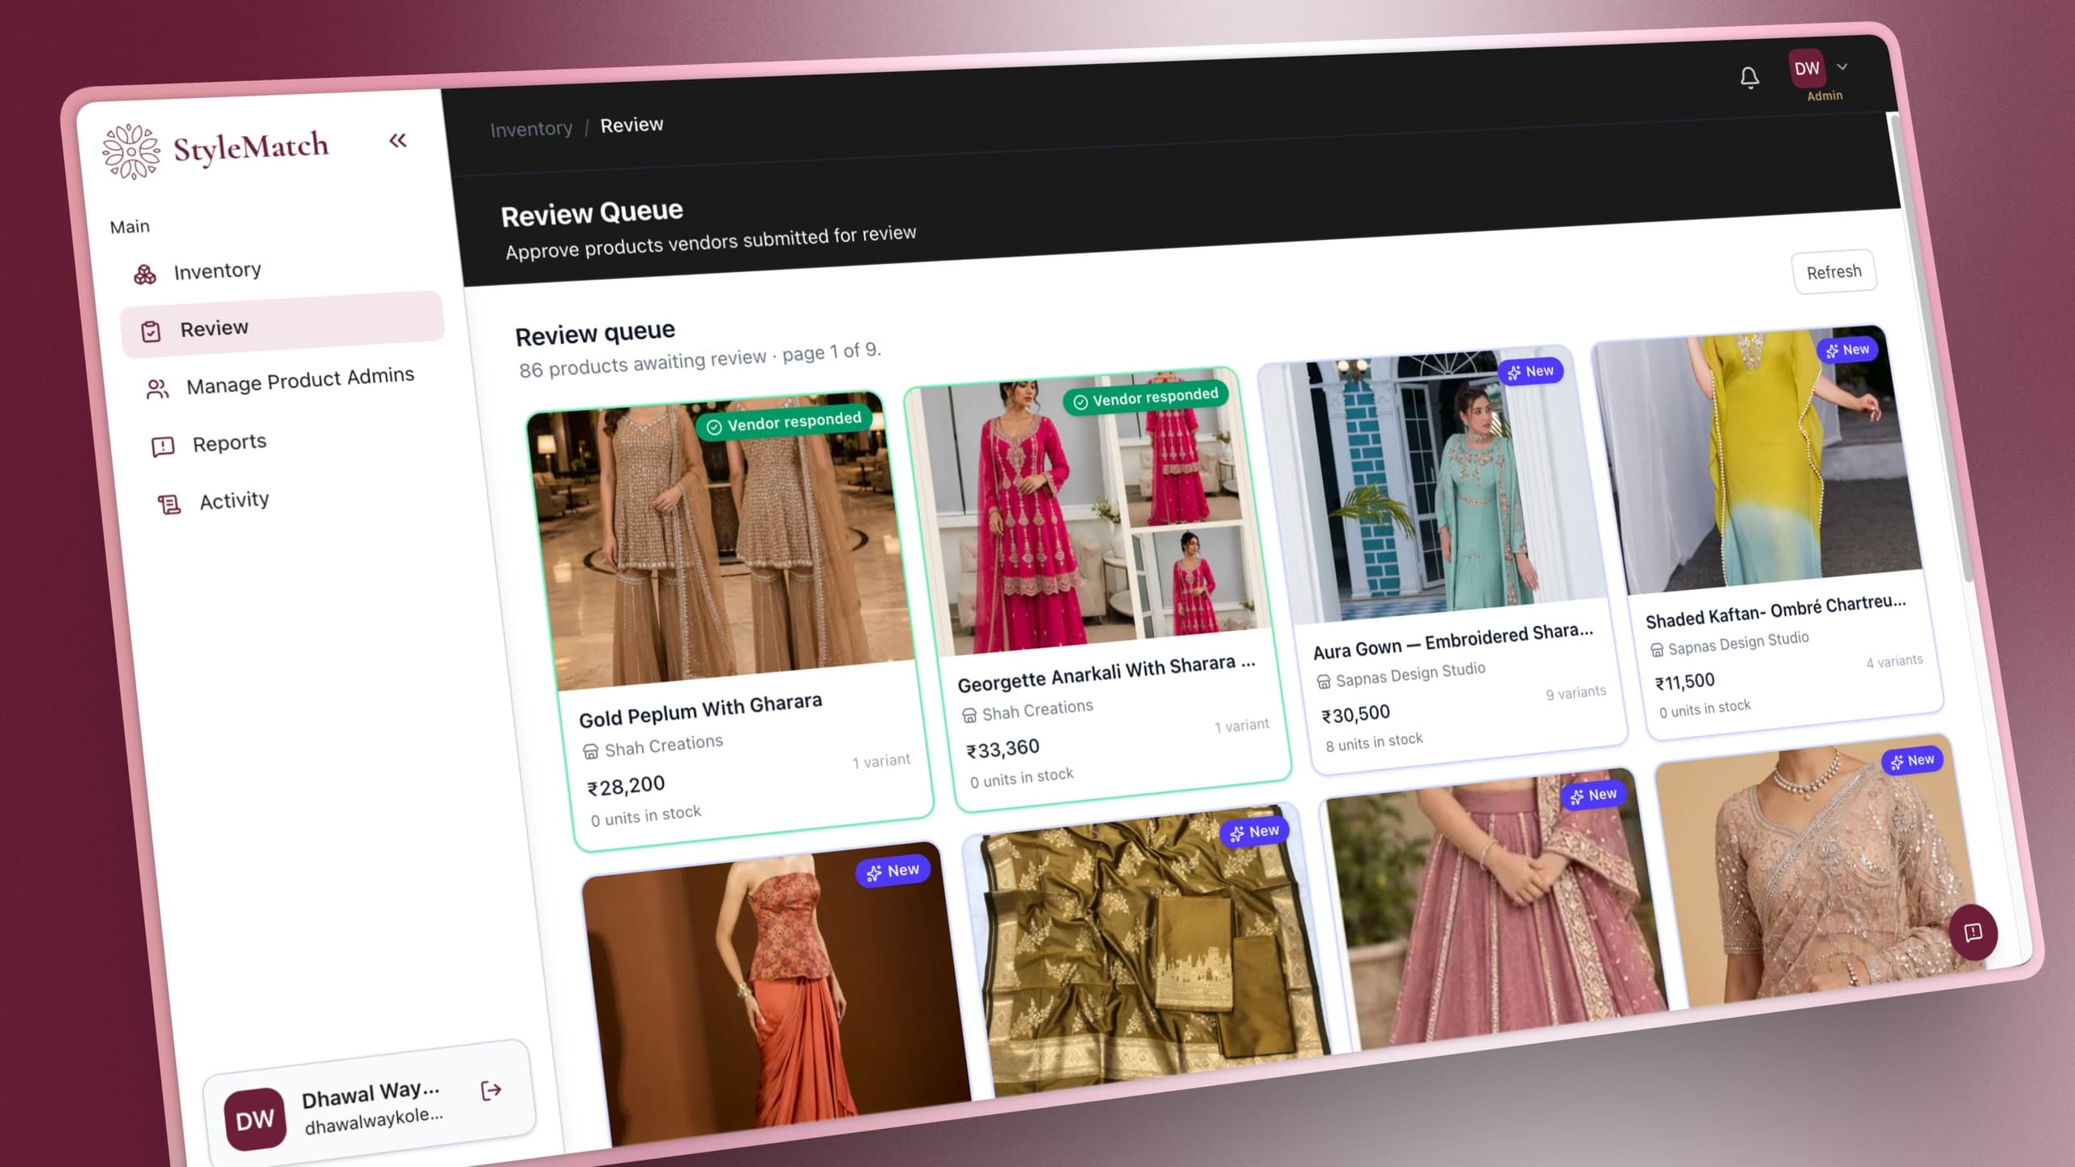The image size is (2075, 1167).
Task: Click '8 units in stock' text
Action: (x=1374, y=742)
